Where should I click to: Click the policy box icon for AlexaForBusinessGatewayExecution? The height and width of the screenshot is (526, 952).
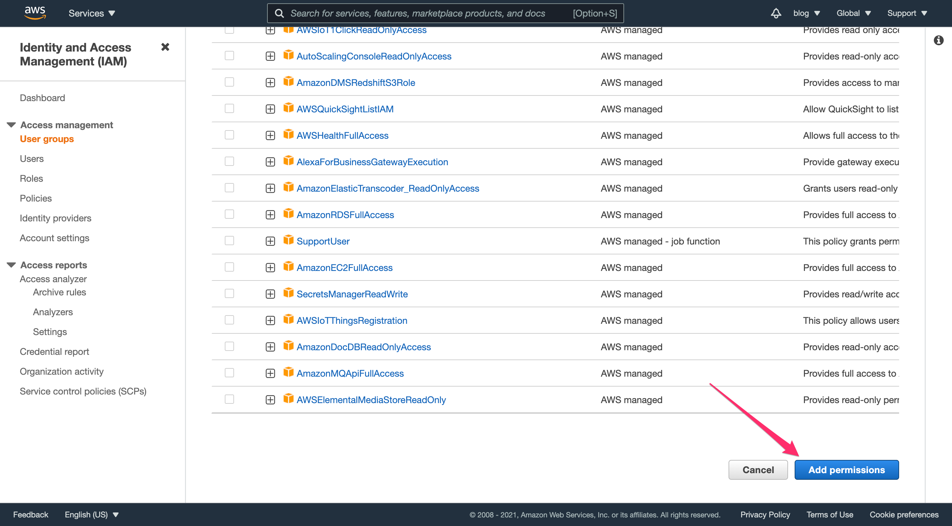pos(288,161)
